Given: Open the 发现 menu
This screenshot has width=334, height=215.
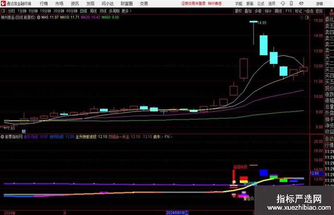Looking at the screenshot, I should [90, 4].
